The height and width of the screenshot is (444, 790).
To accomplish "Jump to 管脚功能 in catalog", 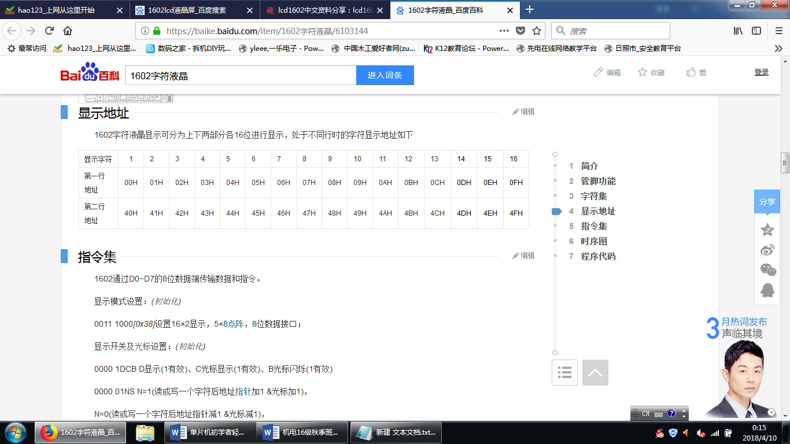I will tap(598, 181).
